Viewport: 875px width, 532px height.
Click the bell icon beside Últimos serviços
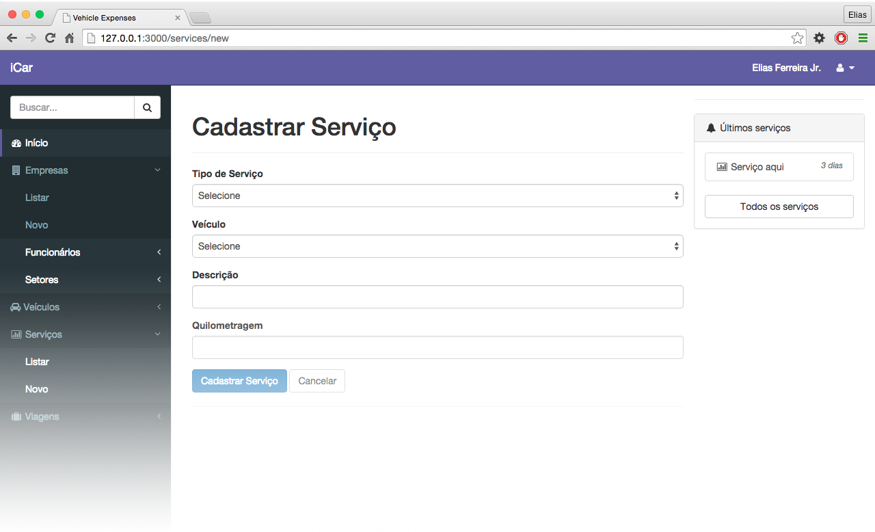pos(711,128)
